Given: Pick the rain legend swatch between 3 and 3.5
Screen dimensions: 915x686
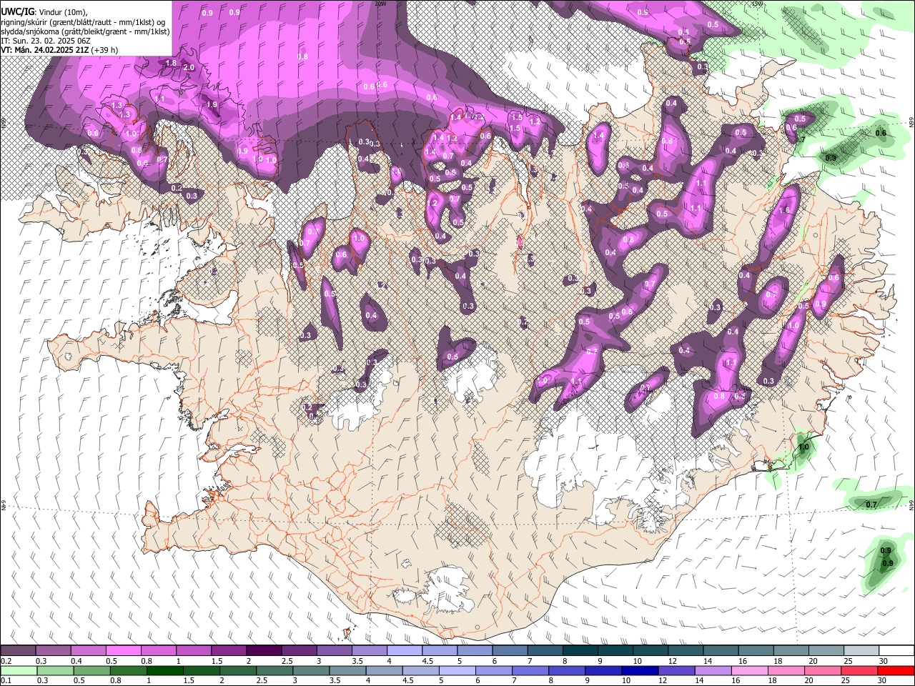Looking at the screenshot, I should coord(311,670).
